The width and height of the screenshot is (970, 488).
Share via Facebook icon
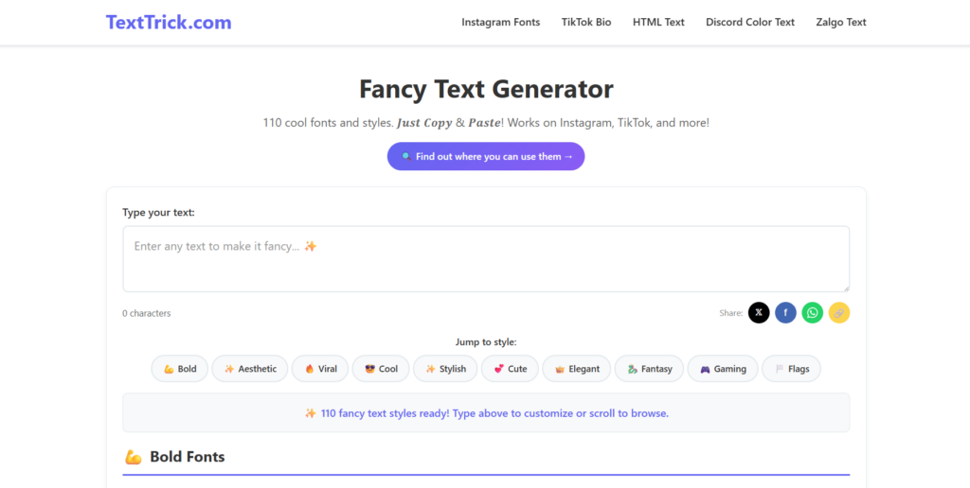tap(785, 313)
